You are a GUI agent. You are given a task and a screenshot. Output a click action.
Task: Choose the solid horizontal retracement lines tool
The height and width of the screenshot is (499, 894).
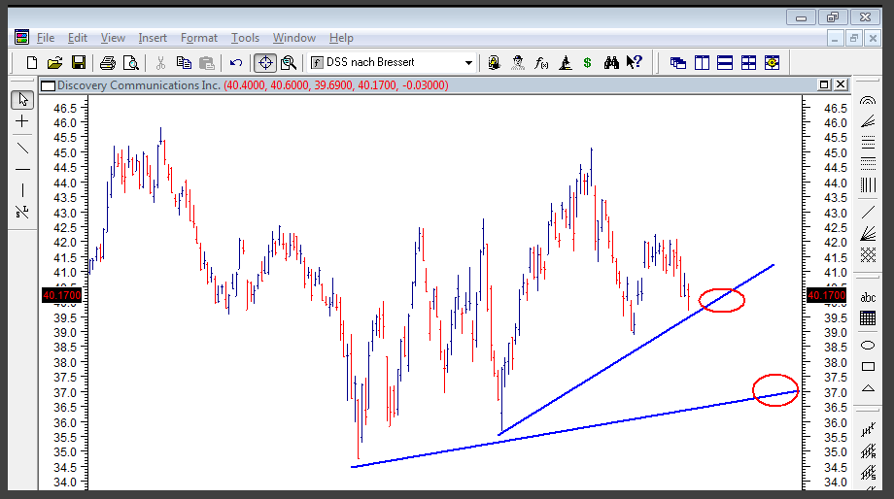868,142
